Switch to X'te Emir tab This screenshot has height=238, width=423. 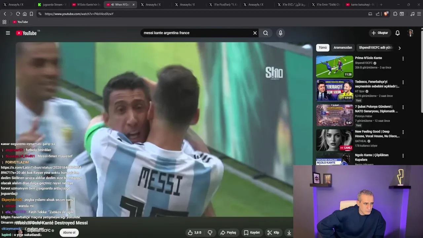[326, 5]
